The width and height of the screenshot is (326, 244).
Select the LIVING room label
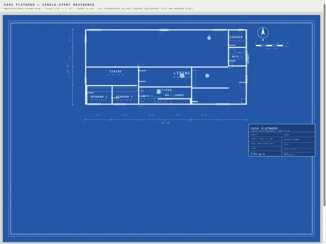pos(182,73)
